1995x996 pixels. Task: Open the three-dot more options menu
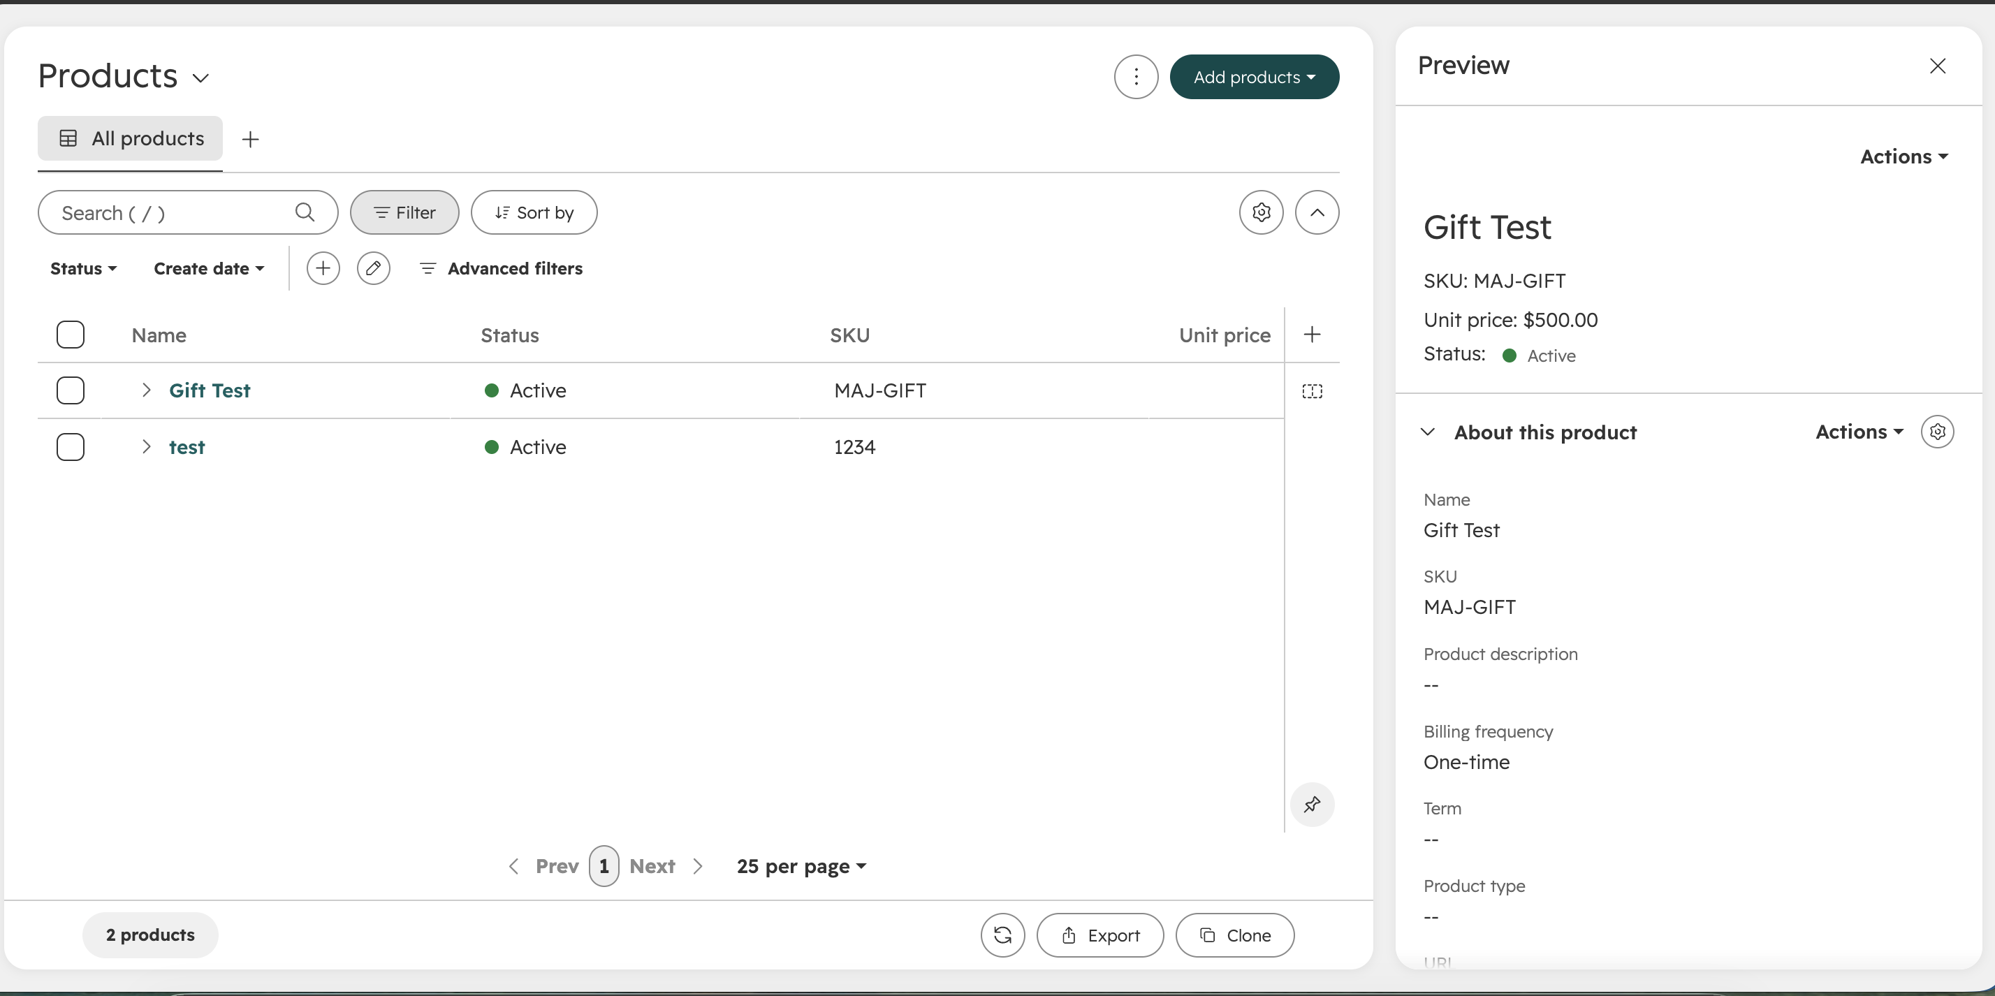(x=1135, y=77)
